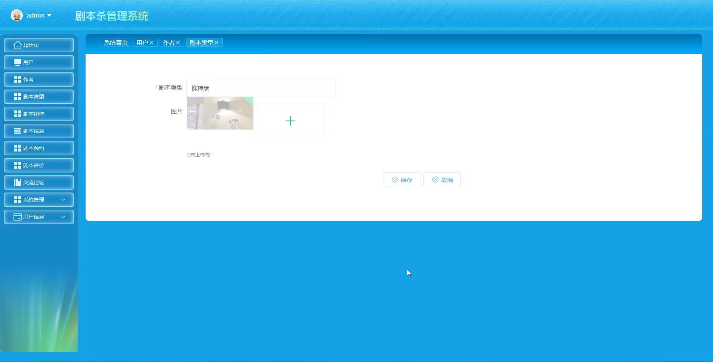This screenshot has height=362, width=713.
Task: Click the admin avatar picture
Action: pyautogui.click(x=17, y=15)
